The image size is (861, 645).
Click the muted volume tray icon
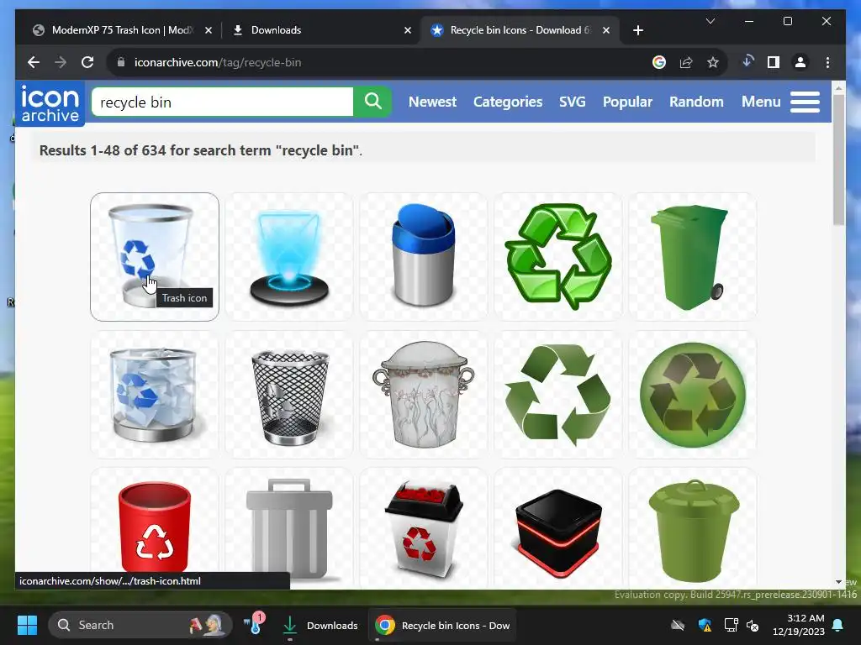(753, 625)
